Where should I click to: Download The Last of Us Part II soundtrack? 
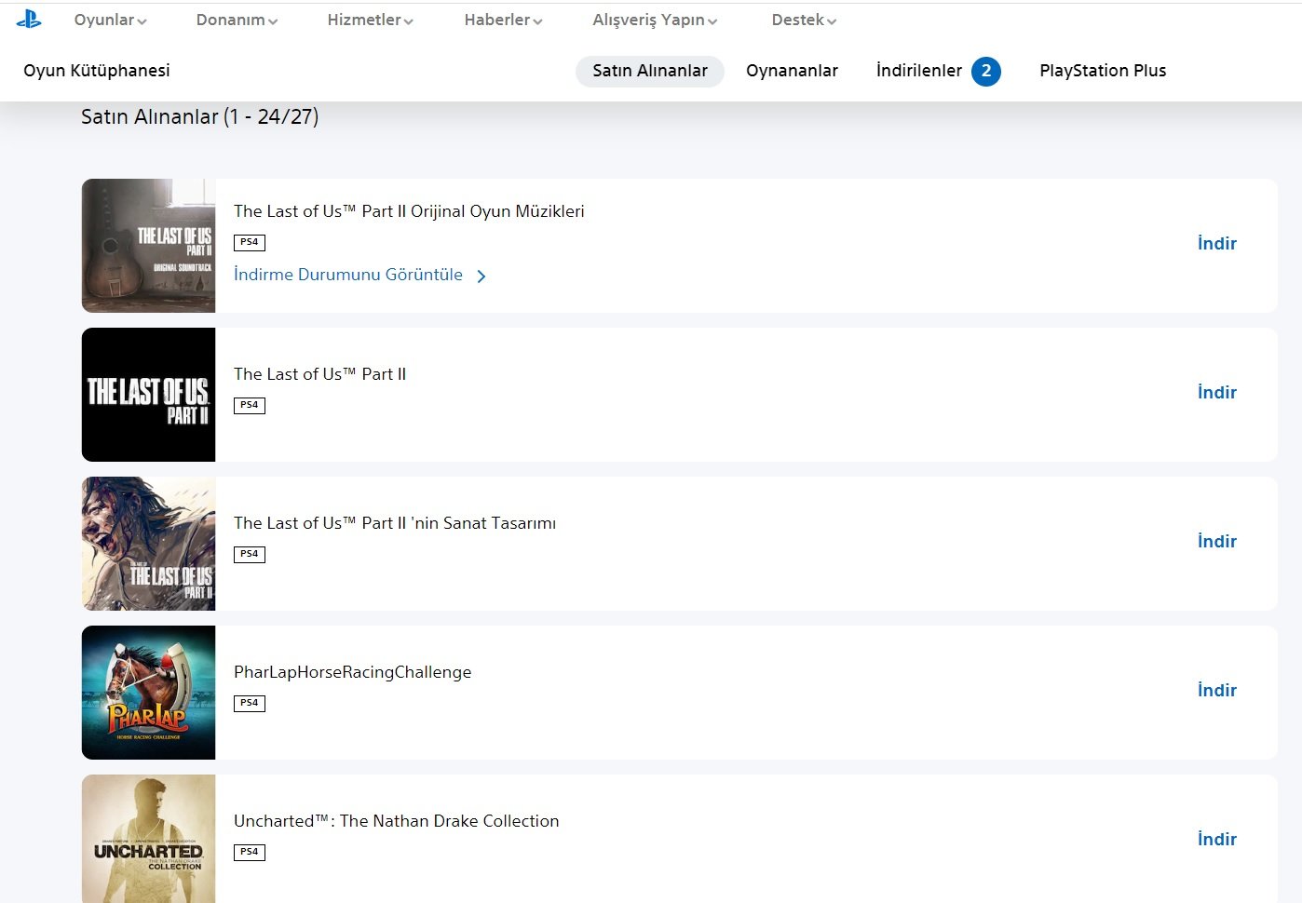coord(1217,244)
